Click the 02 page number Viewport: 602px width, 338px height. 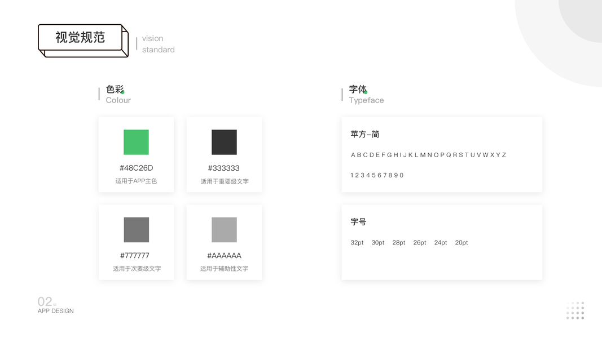point(45,301)
